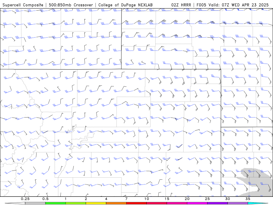
Task: Click the orange color bar segment between 4 and 7
Action: [116, 203]
